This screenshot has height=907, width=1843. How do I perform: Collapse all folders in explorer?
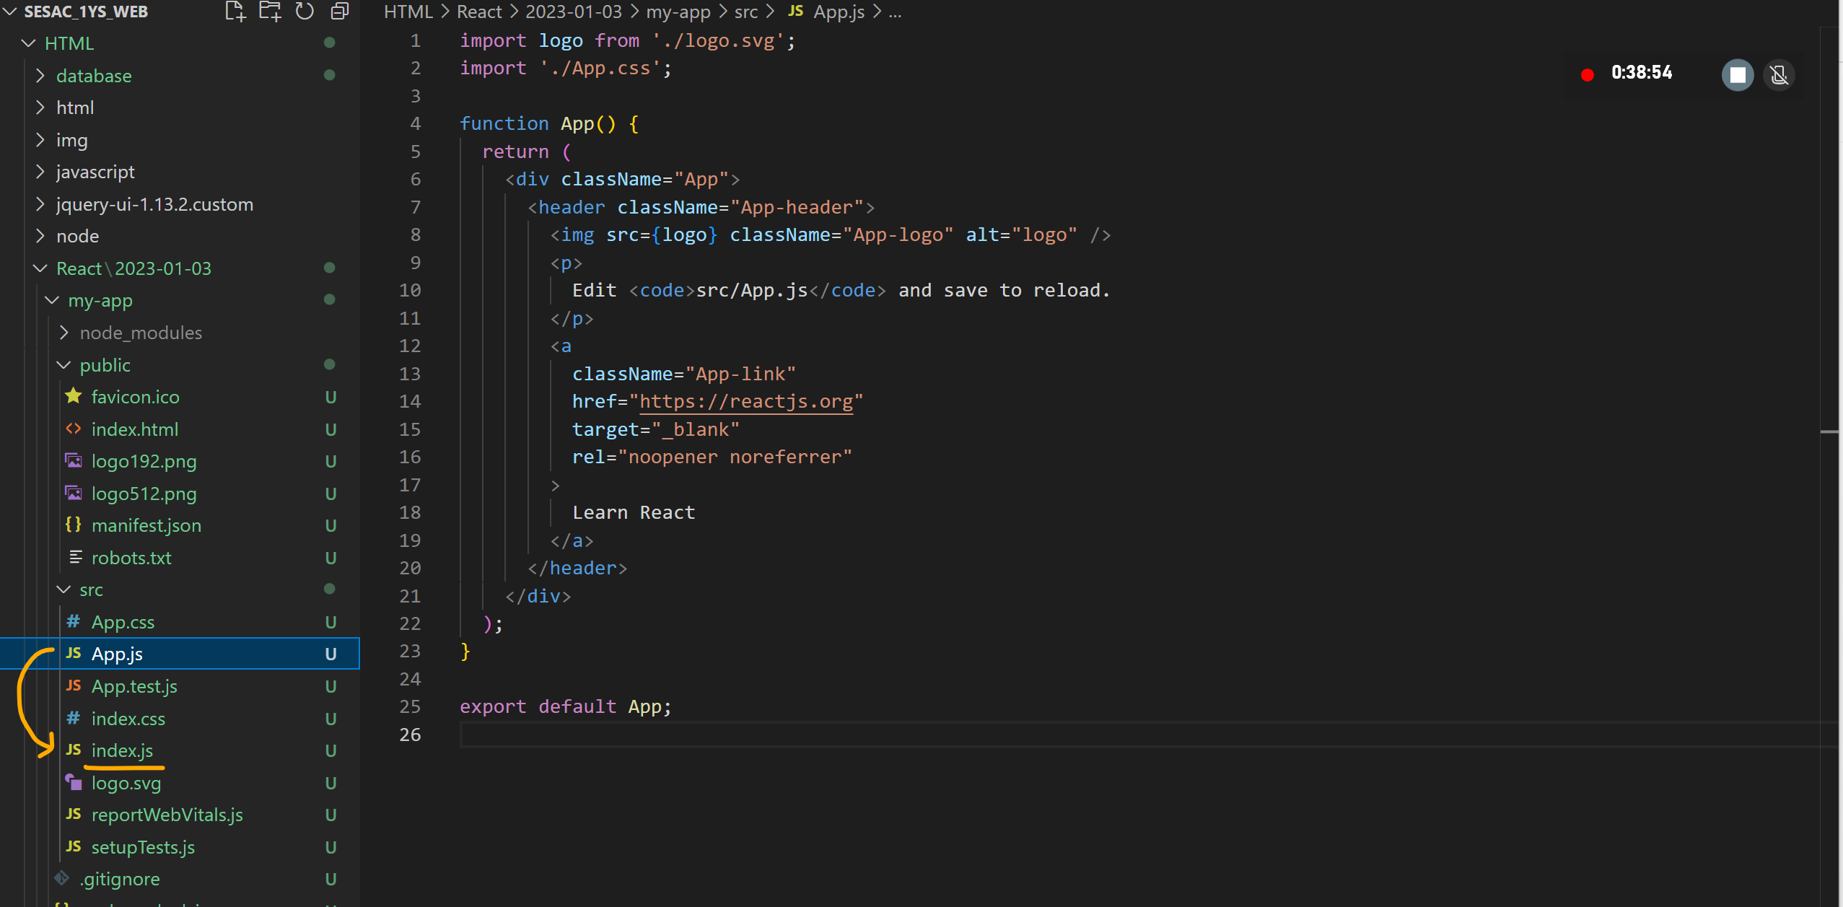tap(339, 12)
